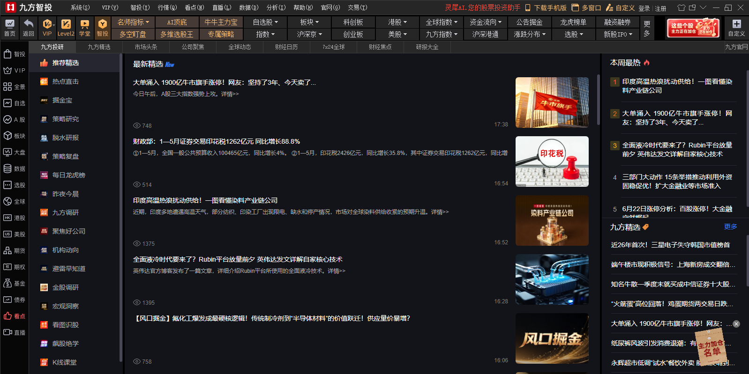Open the 九方指数 dropdown
749x374 pixels.
[x=442, y=34]
